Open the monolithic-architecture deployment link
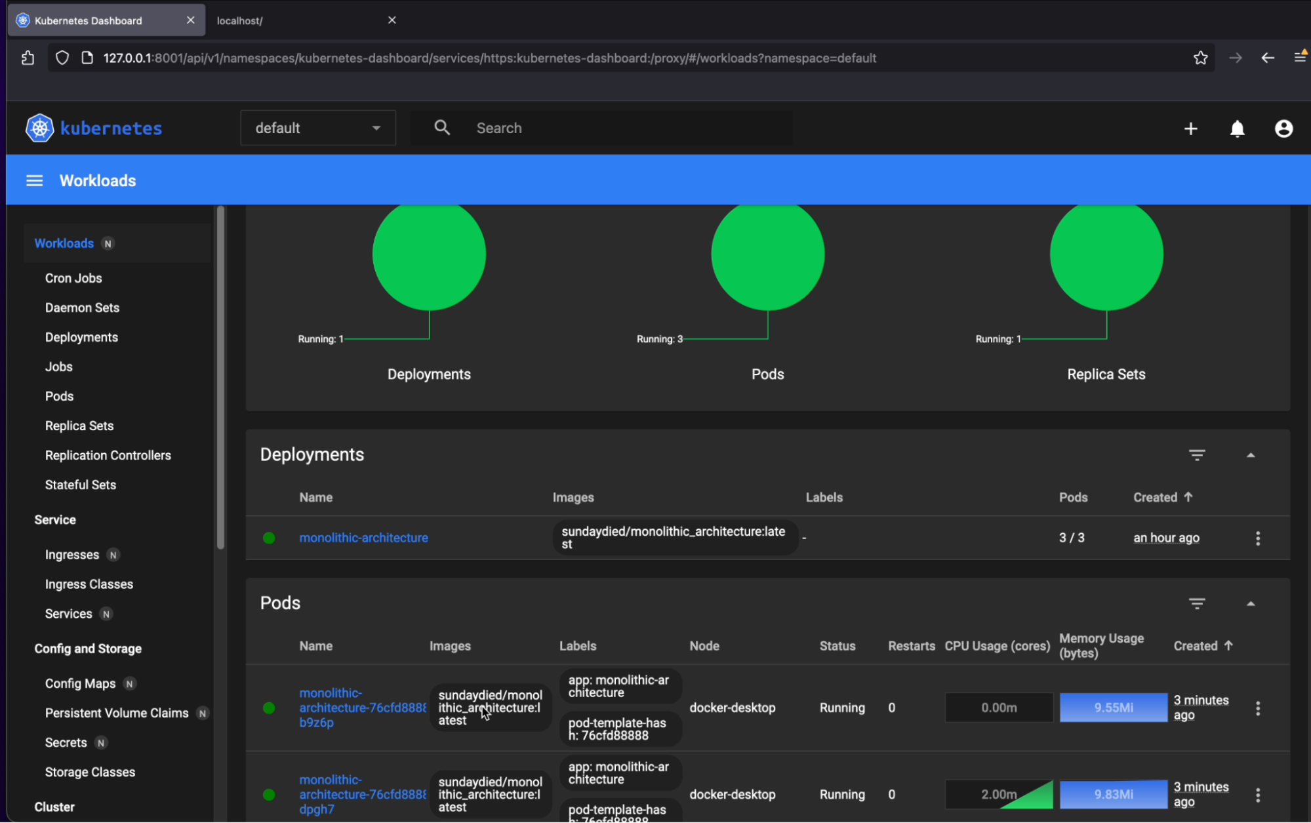 click(363, 538)
